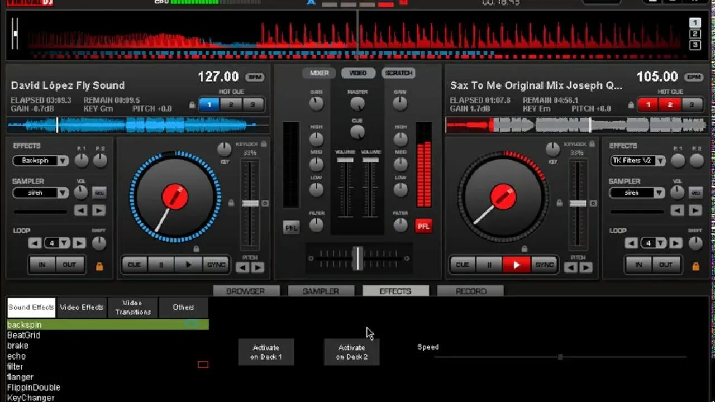Pause the right deck
The height and width of the screenshot is (402, 715).
[489, 265]
